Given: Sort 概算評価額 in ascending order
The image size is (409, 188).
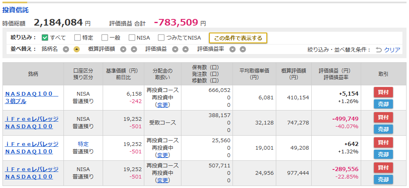Looking at the screenshot, I should coord(134,49).
